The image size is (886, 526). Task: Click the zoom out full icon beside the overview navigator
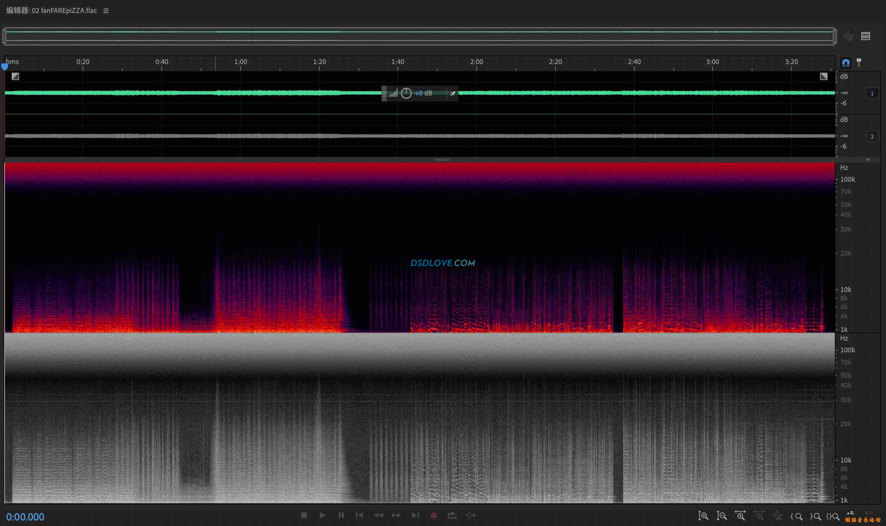tap(848, 36)
